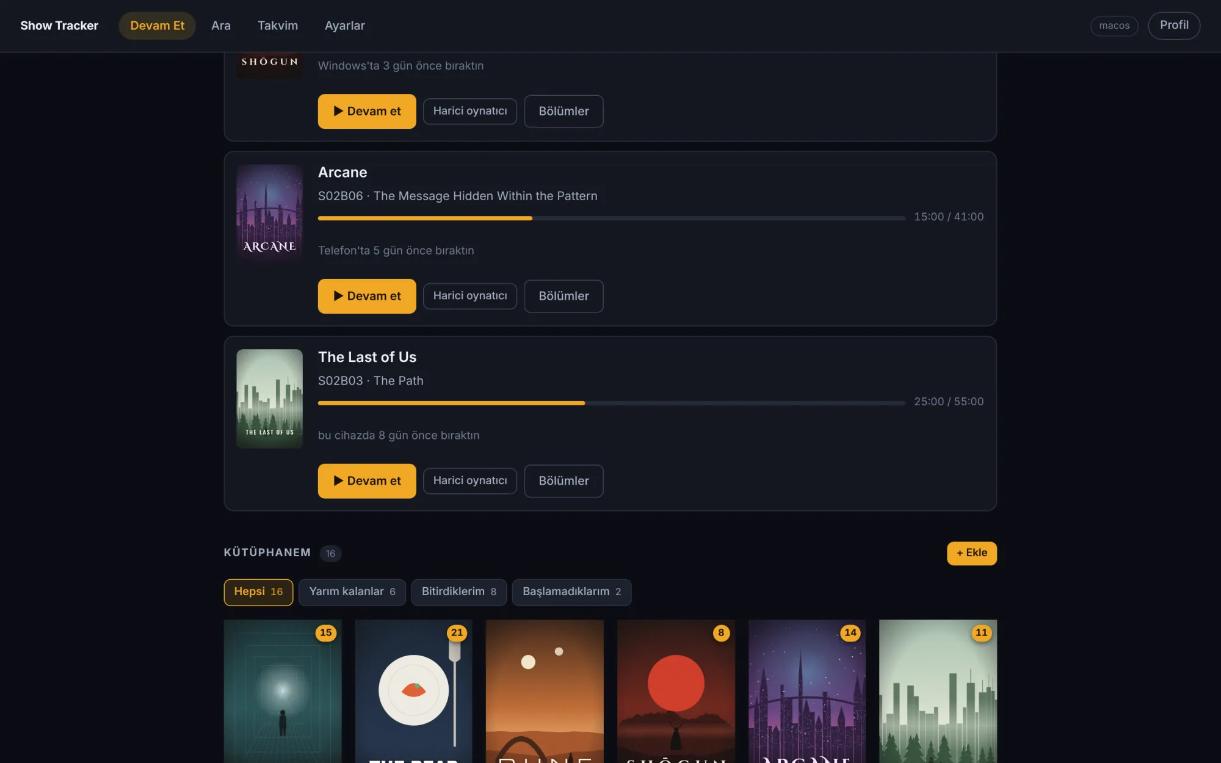Select the Devam Et navigation tab
This screenshot has height=763, width=1221.
click(157, 26)
